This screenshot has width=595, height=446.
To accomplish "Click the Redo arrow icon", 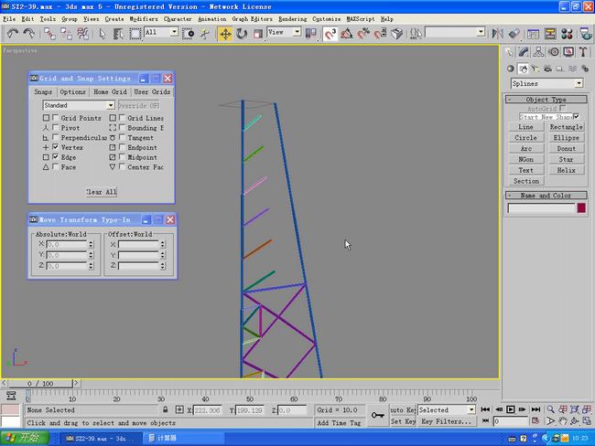I will [x=29, y=34].
